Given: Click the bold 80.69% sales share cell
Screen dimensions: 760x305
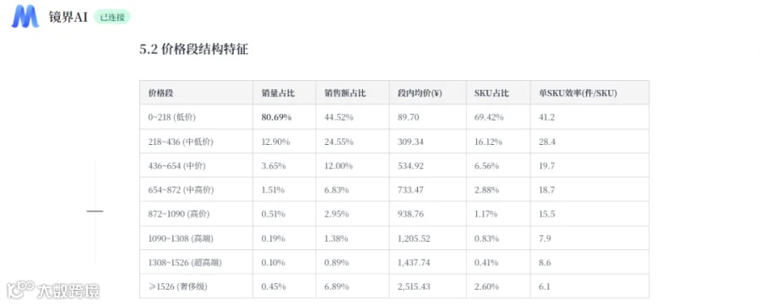Looking at the screenshot, I should click(276, 117).
